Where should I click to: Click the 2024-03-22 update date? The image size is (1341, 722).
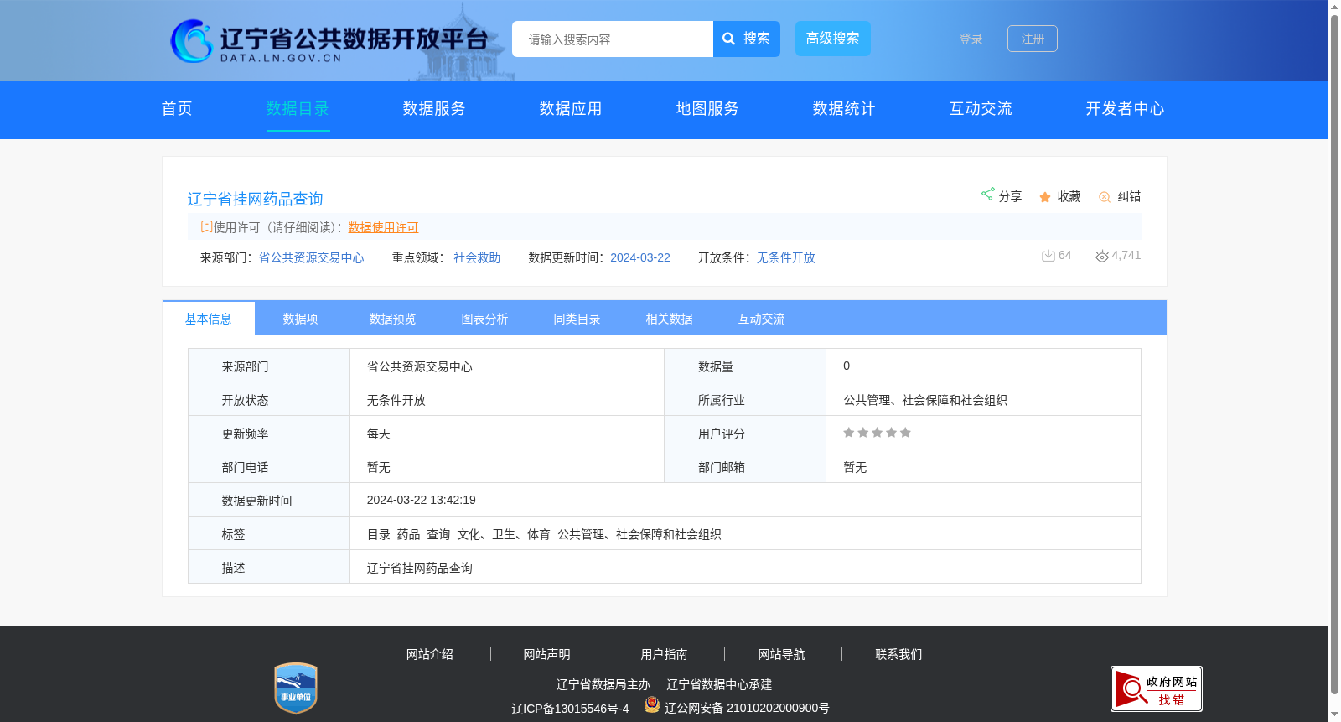640,257
